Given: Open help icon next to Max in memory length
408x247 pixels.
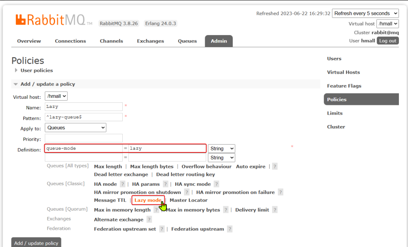Looking at the screenshot, I should pyautogui.click(x=156, y=210).
